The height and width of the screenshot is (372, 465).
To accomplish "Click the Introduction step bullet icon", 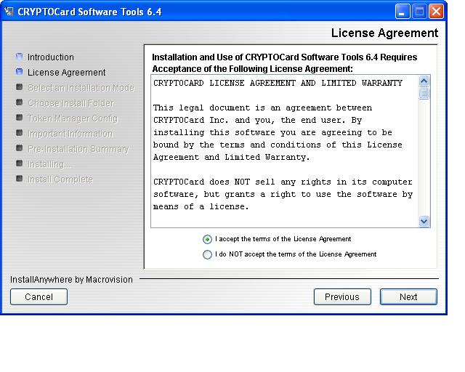I will tap(19, 57).
